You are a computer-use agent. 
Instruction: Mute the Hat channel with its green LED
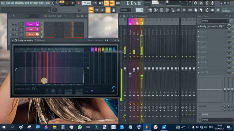click(10, 29)
